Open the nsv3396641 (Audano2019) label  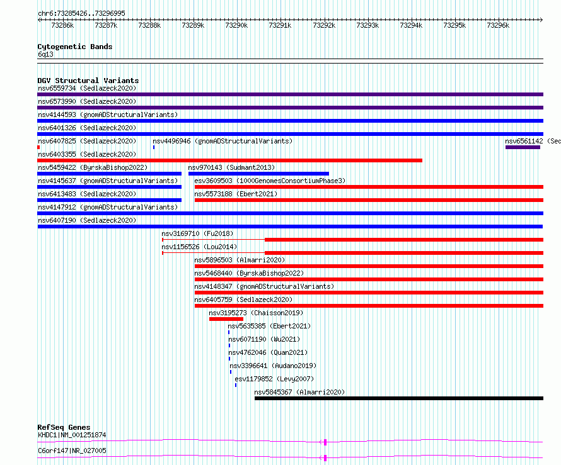coord(273,366)
